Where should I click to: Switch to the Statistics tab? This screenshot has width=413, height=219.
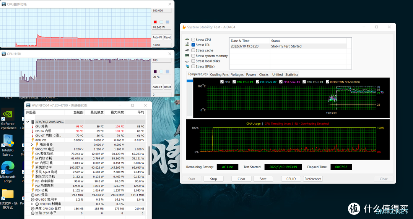point(291,74)
